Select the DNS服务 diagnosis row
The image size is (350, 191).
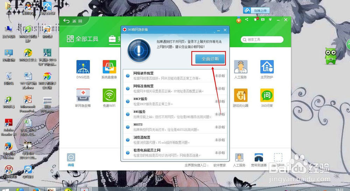175,114
